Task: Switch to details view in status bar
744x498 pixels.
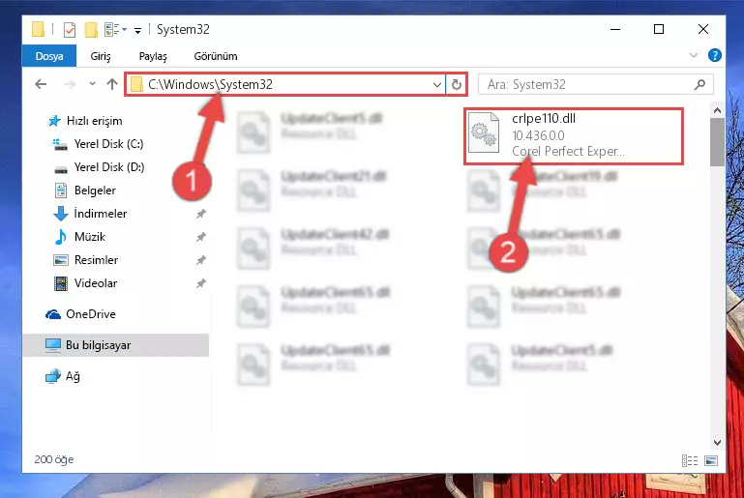Action: point(690,460)
